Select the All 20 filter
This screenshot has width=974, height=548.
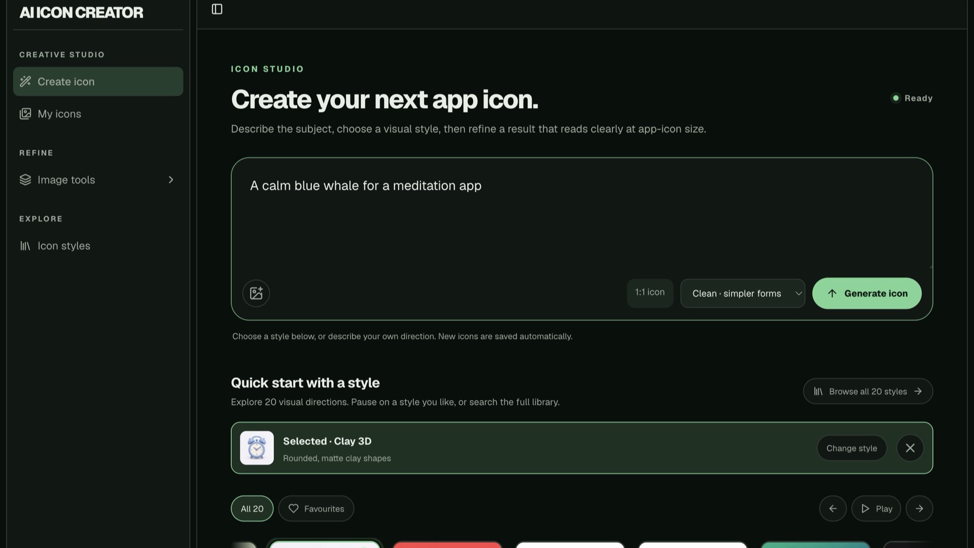pyautogui.click(x=252, y=508)
